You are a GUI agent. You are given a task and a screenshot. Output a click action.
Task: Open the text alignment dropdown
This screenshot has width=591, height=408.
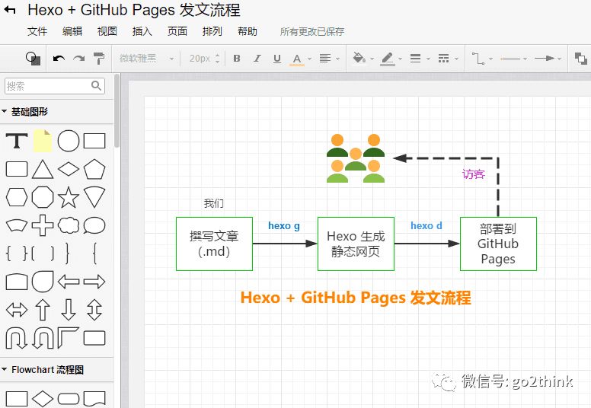tap(330, 59)
